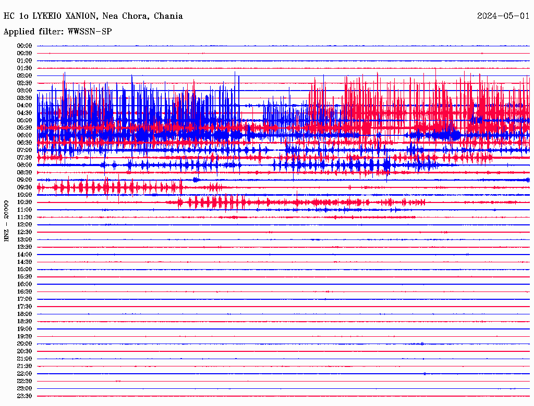Select the '13:00' time label
Screen dimensions: 534x406
[x=25, y=240]
